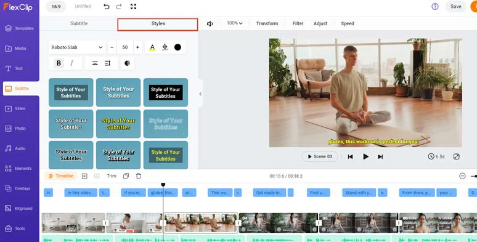Play the video preview
The width and height of the screenshot is (477, 242).
click(x=365, y=156)
